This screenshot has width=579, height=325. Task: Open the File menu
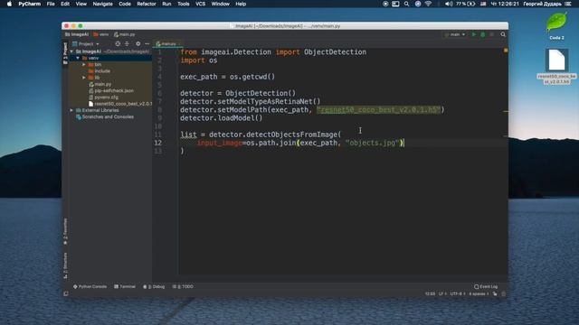click(51, 4)
